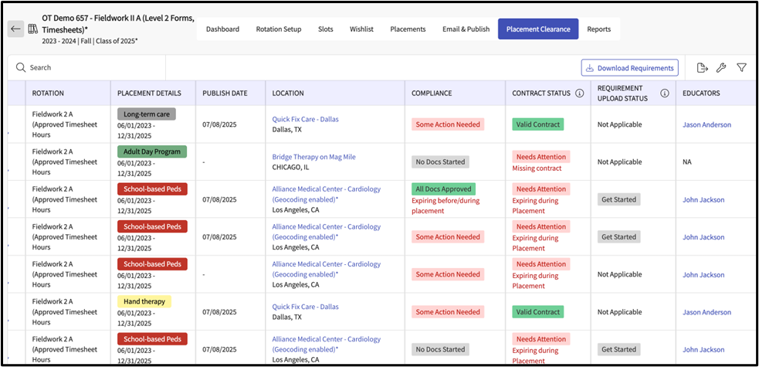Click the Requirement Upload Status info icon

[x=664, y=93]
